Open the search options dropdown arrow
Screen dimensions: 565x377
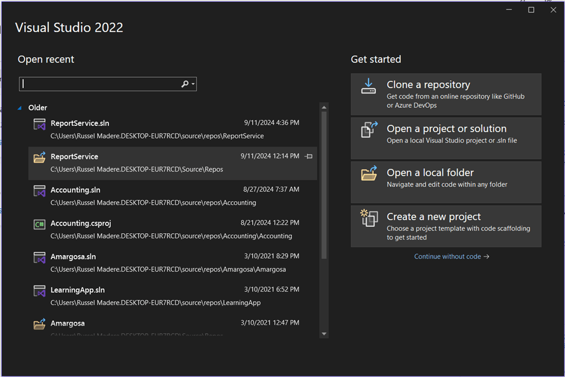coord(194,84)
